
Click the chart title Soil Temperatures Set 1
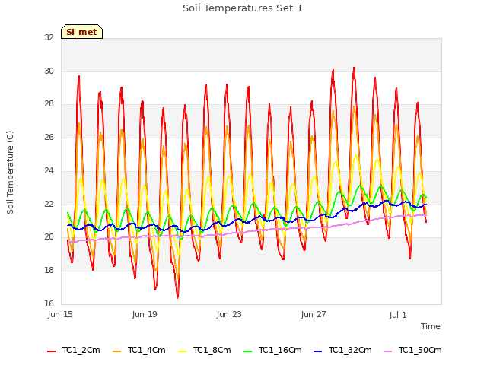[243, 8]
